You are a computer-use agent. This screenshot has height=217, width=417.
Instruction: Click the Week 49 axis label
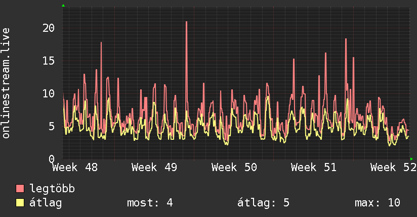point(154,168)
